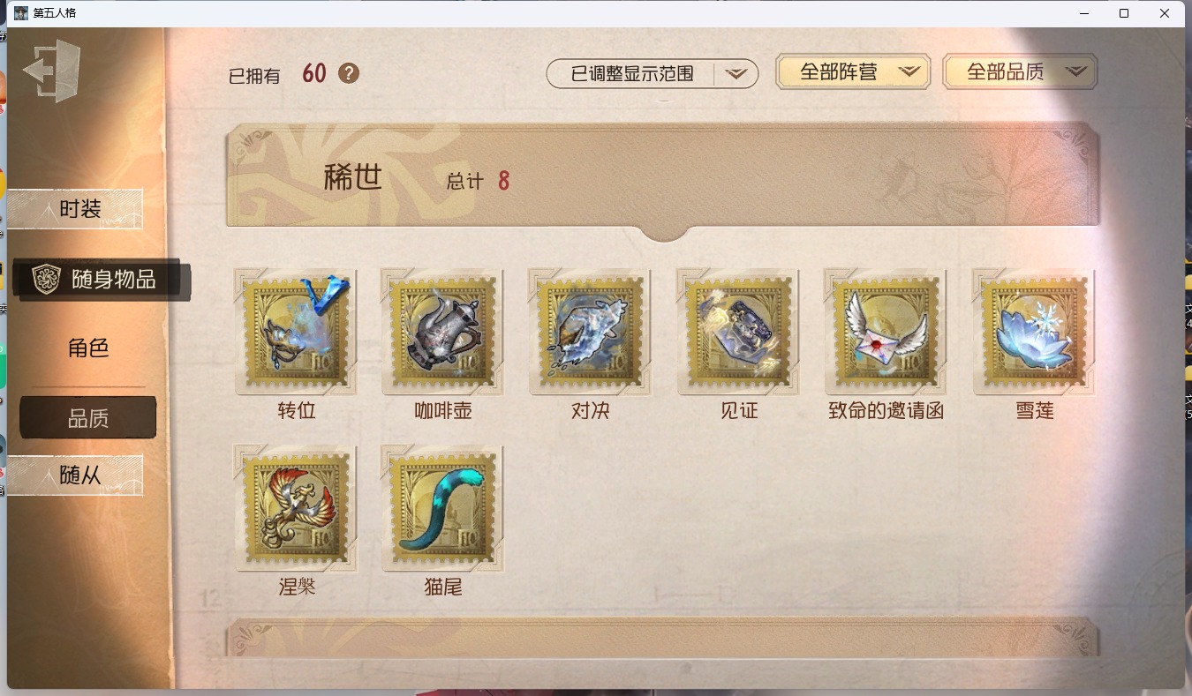Click the exit door icon
Viewport: 1192px width, 696px height.
tap(52, 71)
